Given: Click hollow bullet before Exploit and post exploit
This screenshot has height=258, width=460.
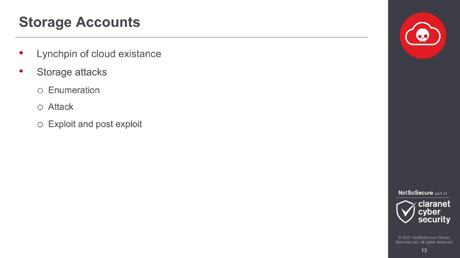Looking at the screenshot, I should pos(40,124).
